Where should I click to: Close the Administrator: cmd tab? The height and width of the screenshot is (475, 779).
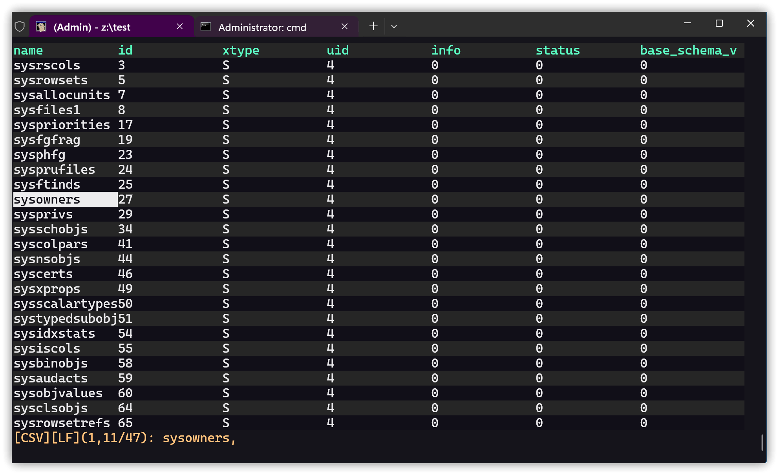pos(345,26)
